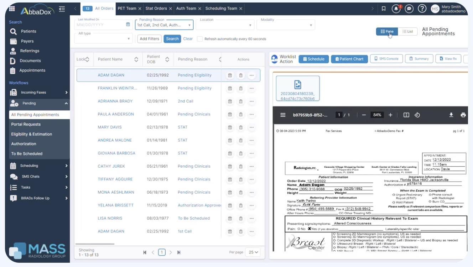
Task: Open the help question mark icon
Action: pos(422,9)
